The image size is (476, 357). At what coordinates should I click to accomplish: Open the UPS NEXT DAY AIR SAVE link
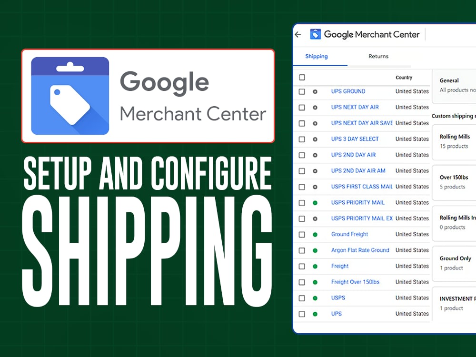(362, 123)
